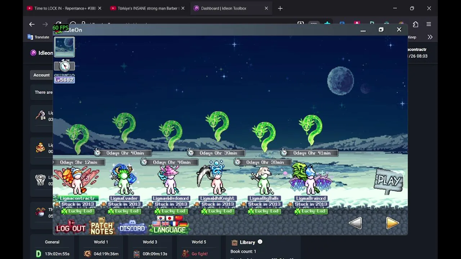Switch to the Repentance+ YouTube tab
The height and width of the screenshot is (259, 461).
65,8
